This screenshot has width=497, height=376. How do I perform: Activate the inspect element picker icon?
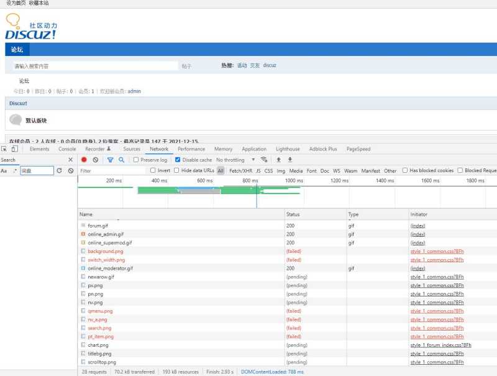pyautogui.click(x=4, y=149)
